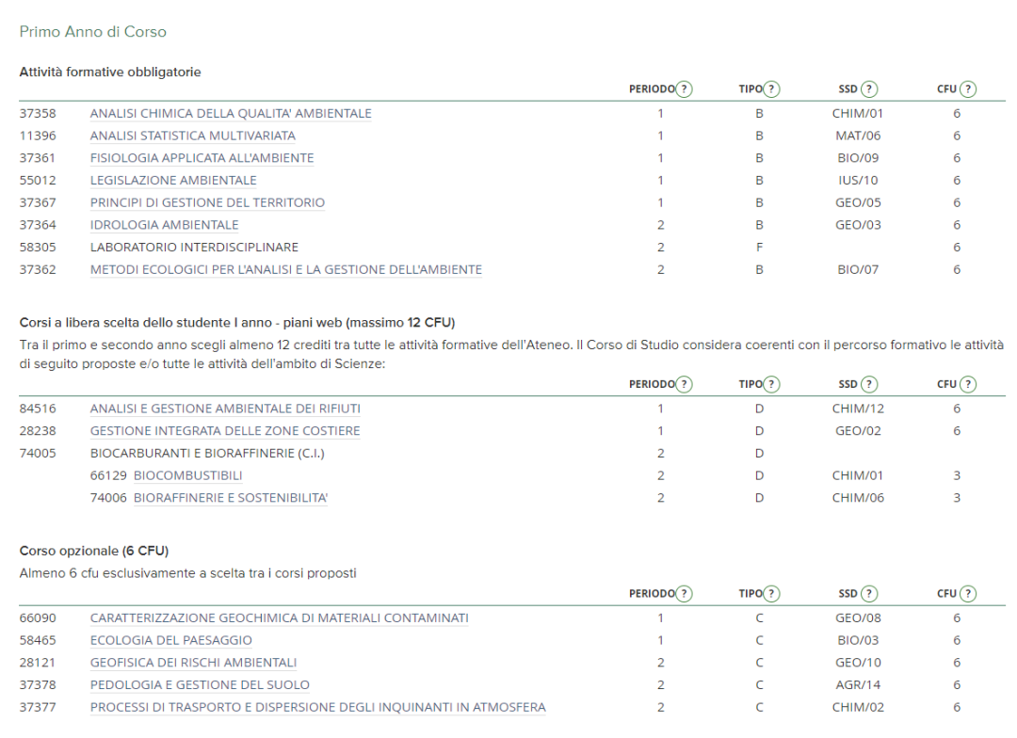The height and width of the screenshot is (738, 1017).
Task: Open Fisiologia Applicata all'Ambiente course link
Action: point(202,157)
